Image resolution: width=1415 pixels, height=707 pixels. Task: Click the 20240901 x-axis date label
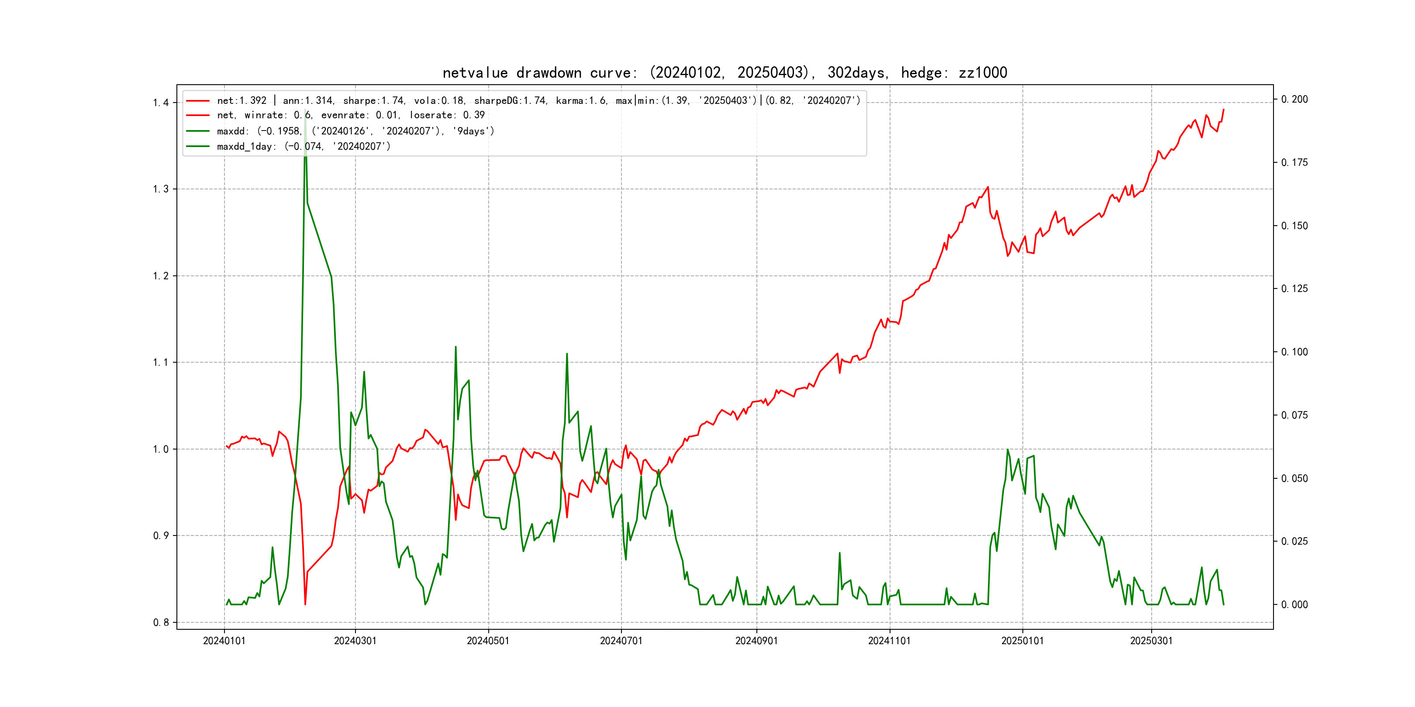pyautogui.click(x=756, y=641)
